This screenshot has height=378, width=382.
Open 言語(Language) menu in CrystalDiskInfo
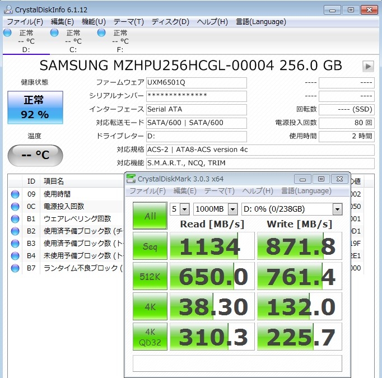261,22
